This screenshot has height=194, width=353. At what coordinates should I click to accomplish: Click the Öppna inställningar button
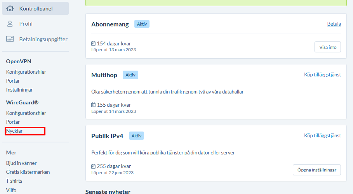pos(317,170)
